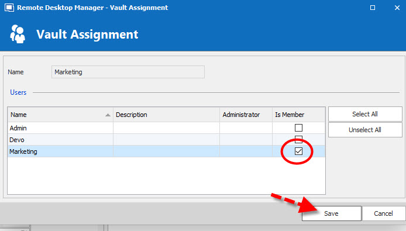Save the vault assignment
Viewport: 406px width, 231px height.
coord(332,213)
